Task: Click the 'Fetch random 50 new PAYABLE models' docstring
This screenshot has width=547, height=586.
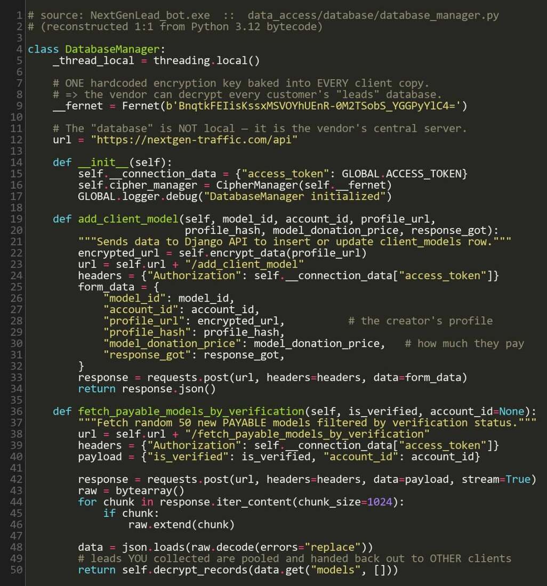Action: (307, 423)
